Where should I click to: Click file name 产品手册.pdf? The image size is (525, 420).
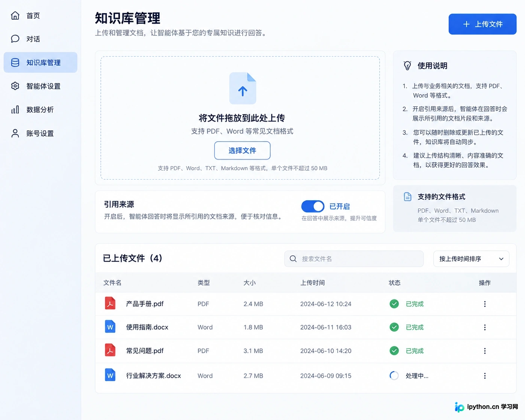[x=145, y=304]
